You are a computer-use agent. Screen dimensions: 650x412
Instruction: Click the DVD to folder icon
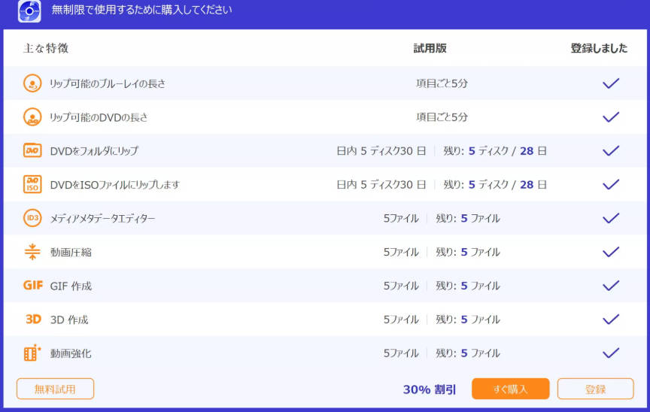[x=32, y=150]
